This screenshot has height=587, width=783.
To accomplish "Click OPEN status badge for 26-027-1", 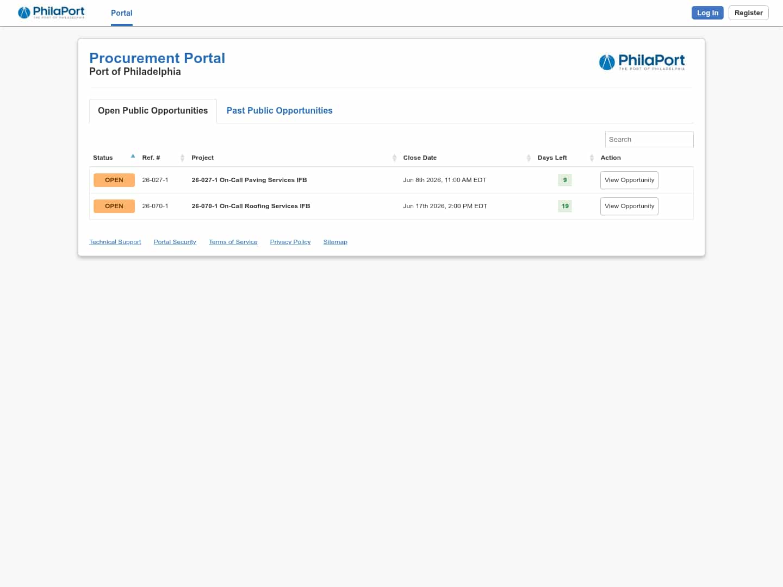I will pos(114,180).
